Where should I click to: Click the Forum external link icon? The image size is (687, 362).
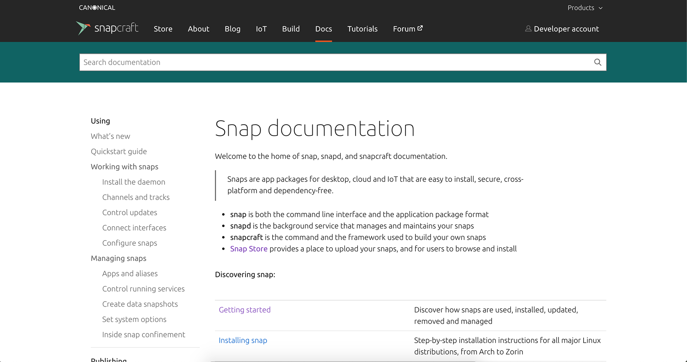point(420,28)
